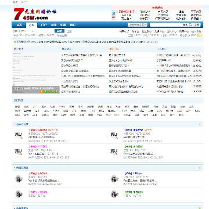Click the 745W.com site logo

point(35,14)
